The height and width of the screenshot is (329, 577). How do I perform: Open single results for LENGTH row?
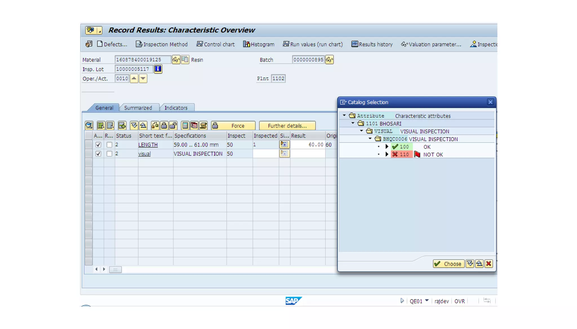click(284, 145)
